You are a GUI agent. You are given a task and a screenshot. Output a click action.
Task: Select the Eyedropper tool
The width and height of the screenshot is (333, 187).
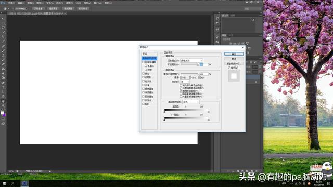coord(3,42)
